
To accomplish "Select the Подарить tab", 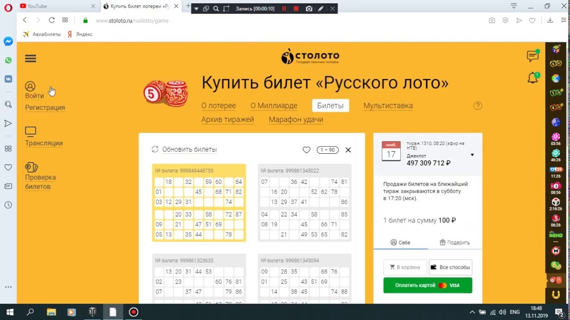I will 454,243.
